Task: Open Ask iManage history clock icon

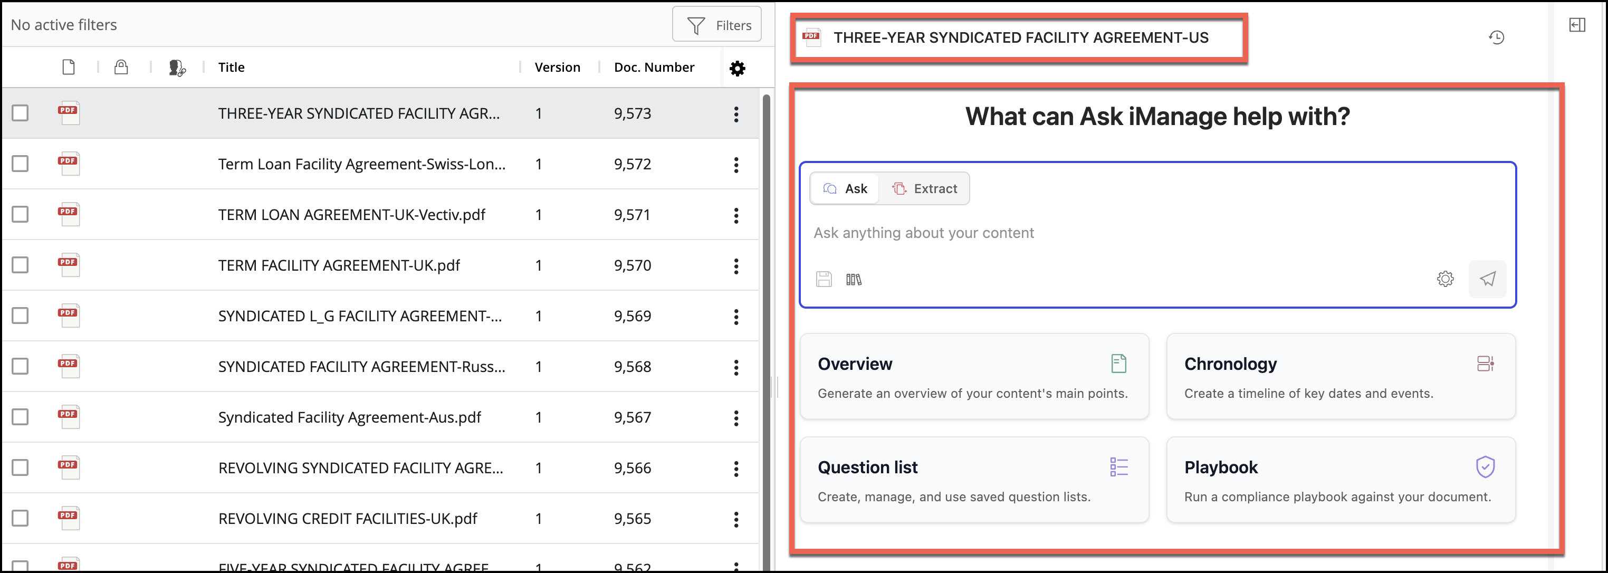Action: pos(1496,37)
